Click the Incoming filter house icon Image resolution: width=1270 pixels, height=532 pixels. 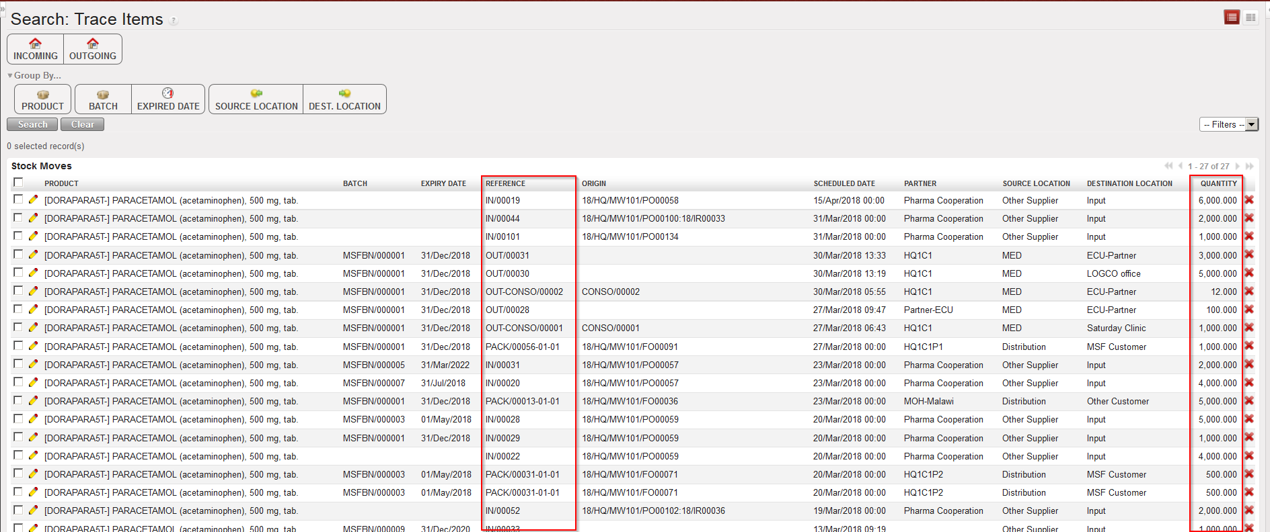pyautogui.click(x=35, y=44)
